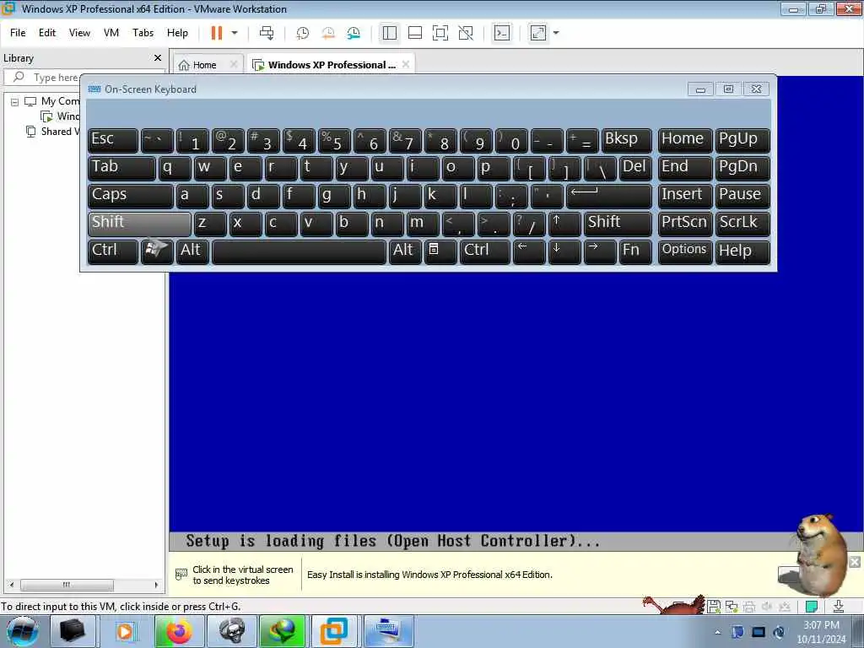Click the context menu key on keyboard

point(440,251)
